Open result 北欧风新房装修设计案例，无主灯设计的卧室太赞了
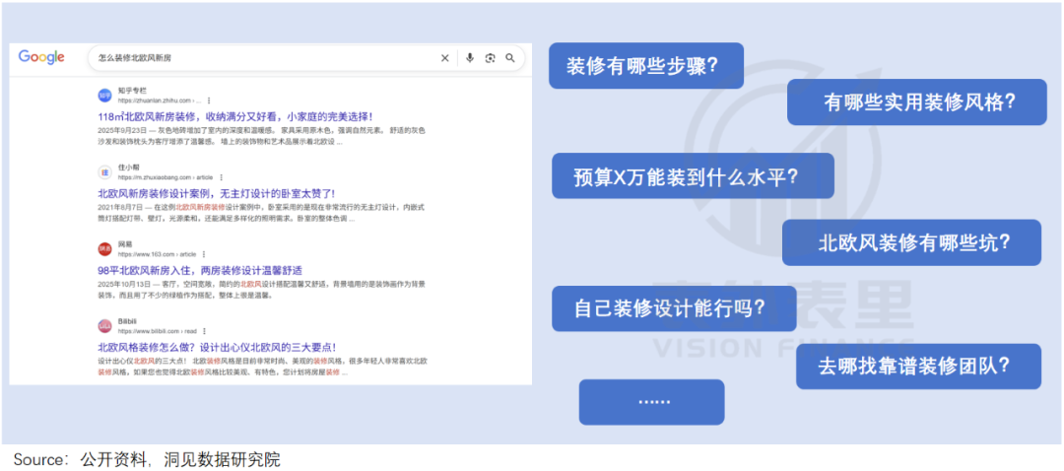The width and height of the screenshot is (1064, 471). point(216,193)
